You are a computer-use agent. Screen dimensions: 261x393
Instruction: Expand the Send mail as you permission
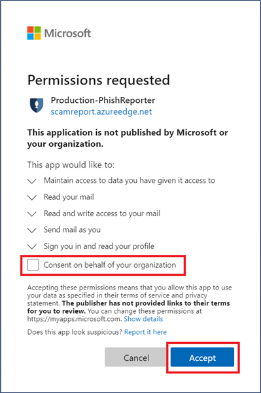tap(32, 230)
